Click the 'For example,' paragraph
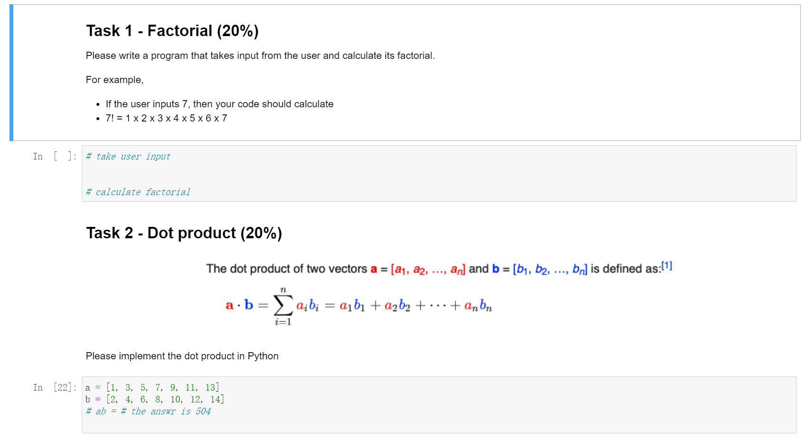The width and height of the screenshot is (808, 440). (115, 80)
